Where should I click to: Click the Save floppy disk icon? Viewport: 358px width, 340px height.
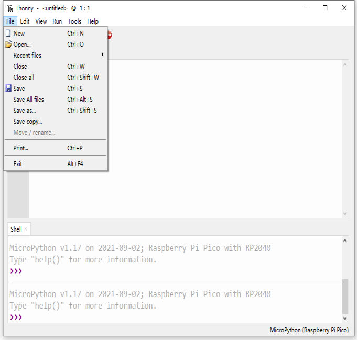[x=8, y=89]
